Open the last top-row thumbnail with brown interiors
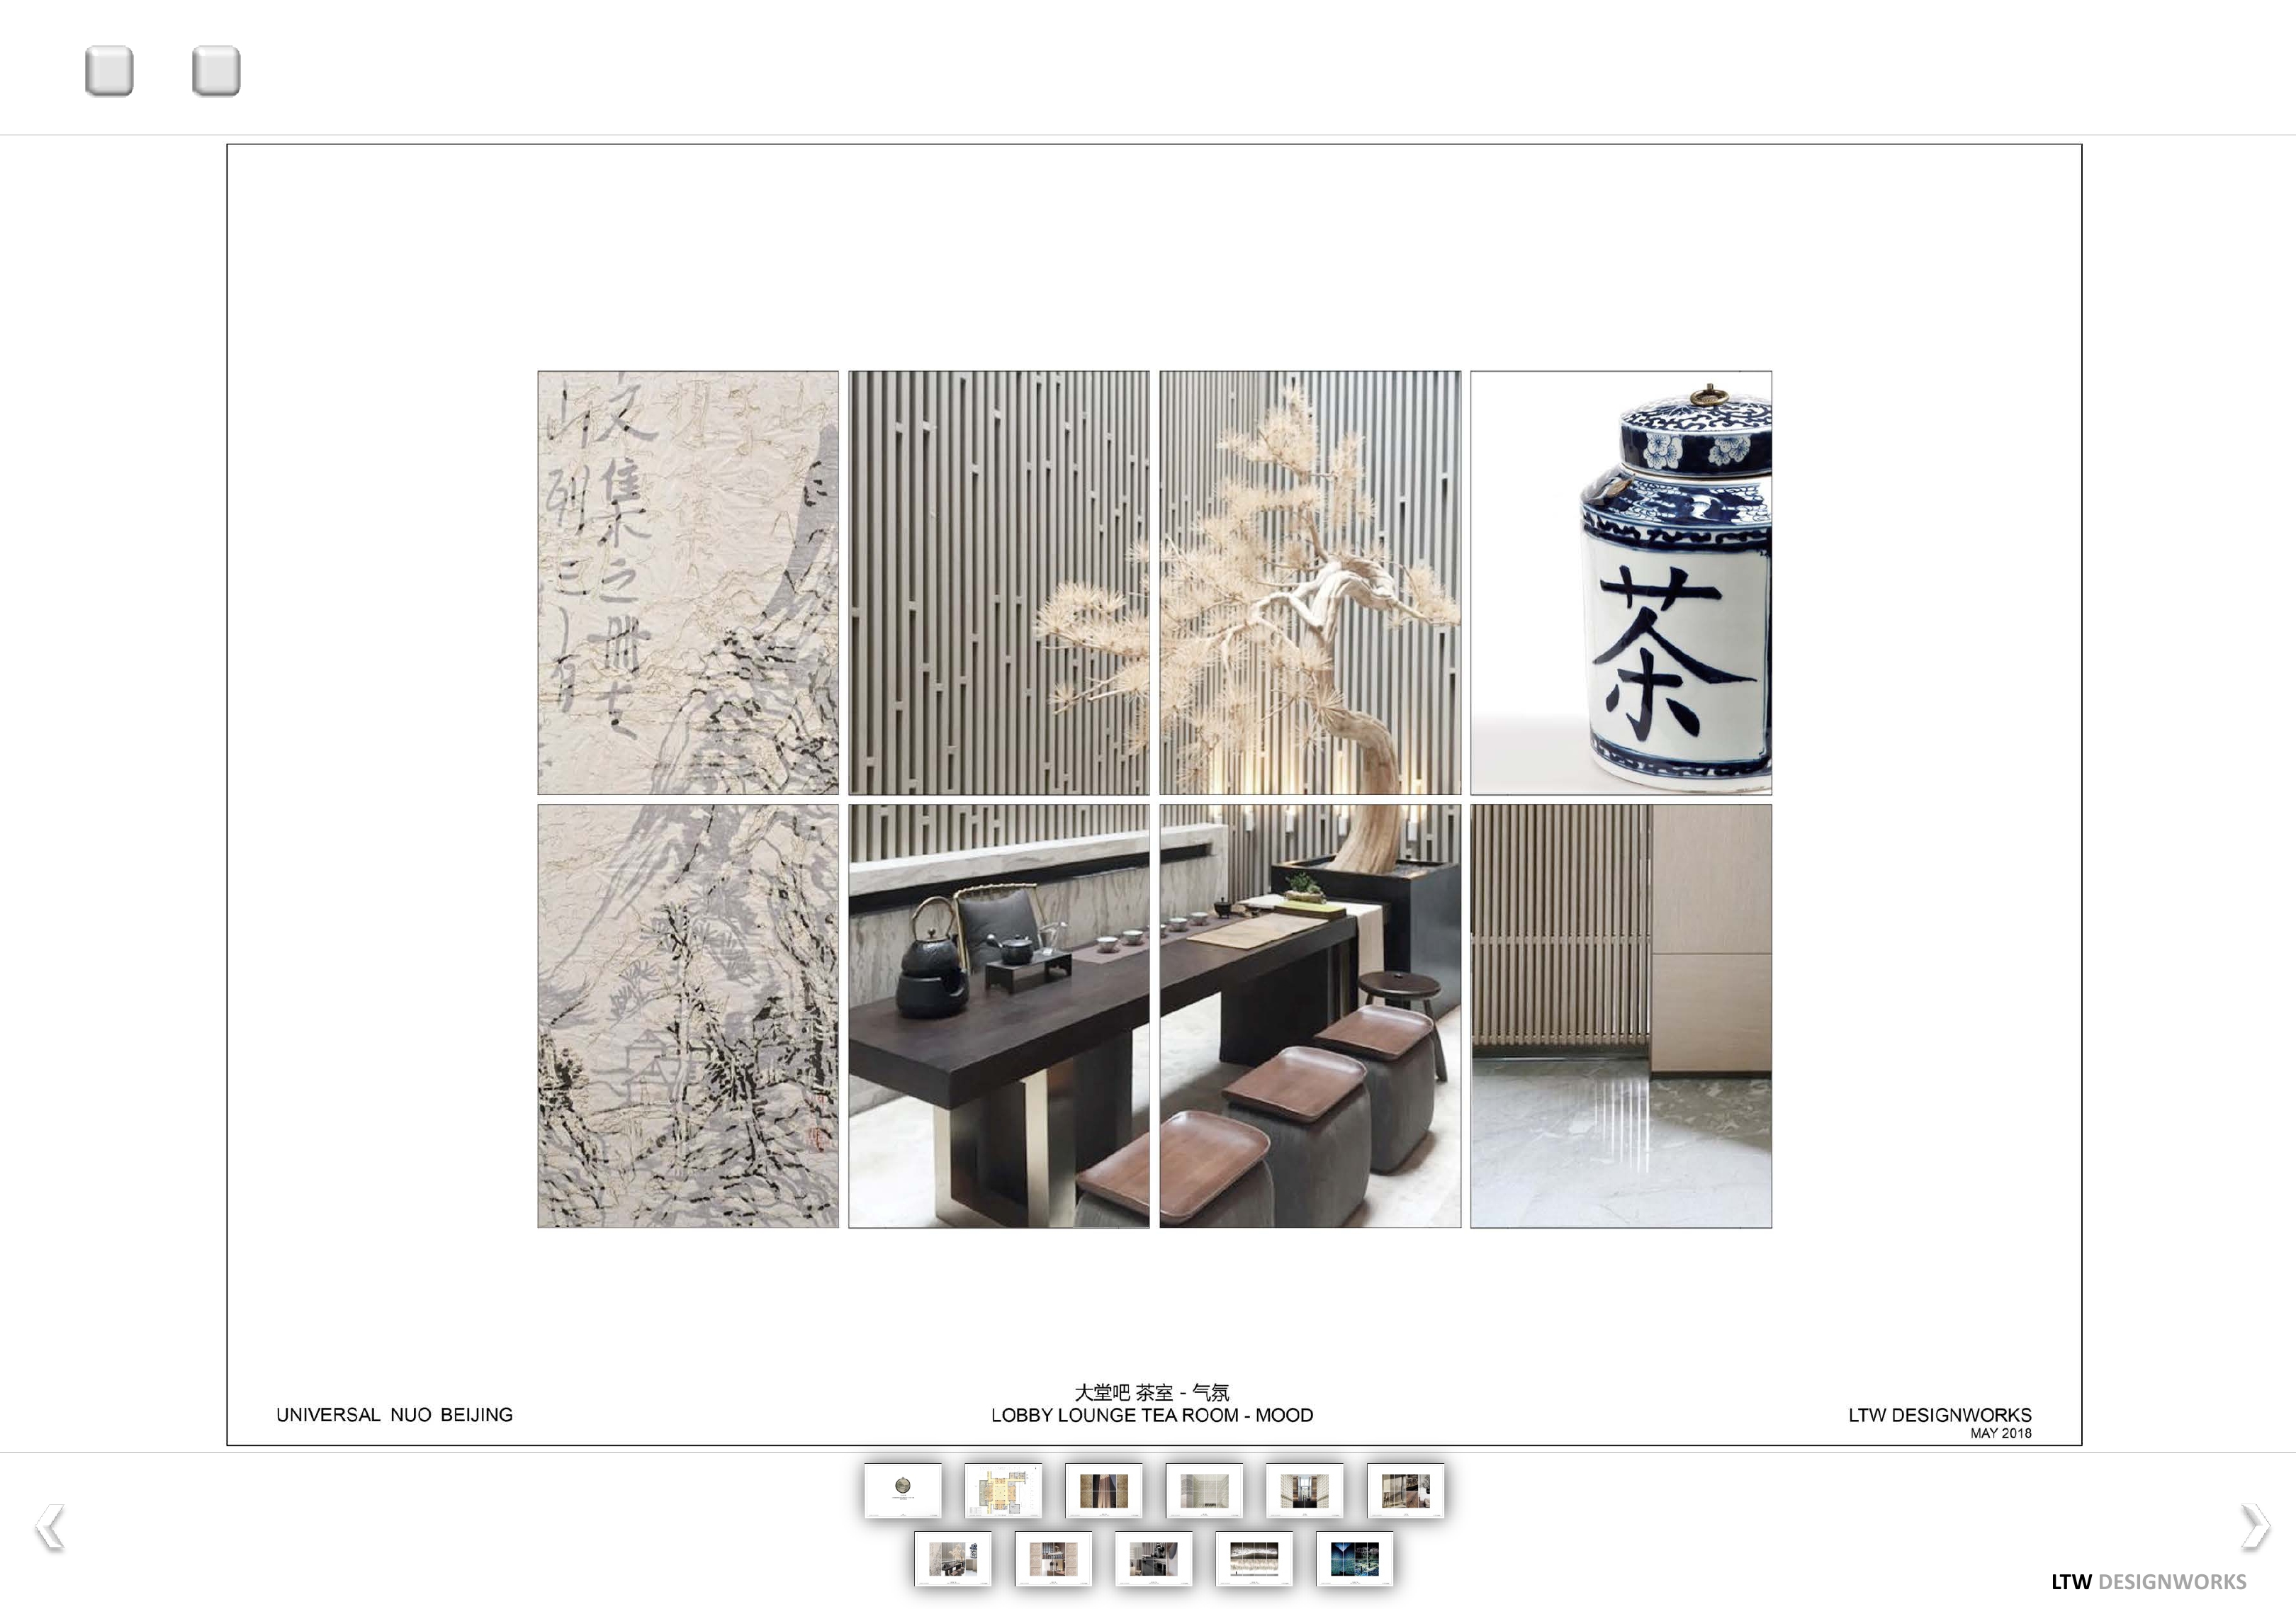2296x1609 pixels. click(1405, 1491)
